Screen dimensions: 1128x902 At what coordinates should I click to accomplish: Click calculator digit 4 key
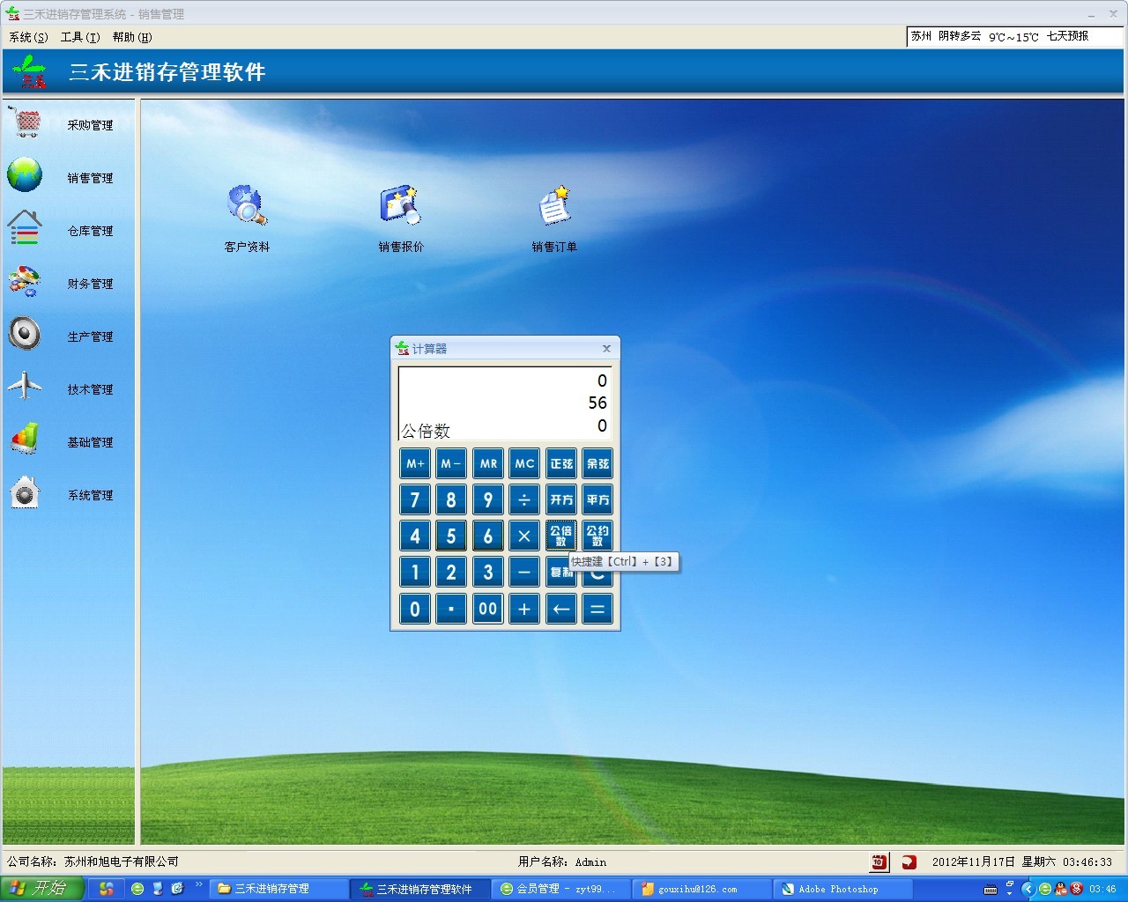pyautogui.click(x=415, y=536)
